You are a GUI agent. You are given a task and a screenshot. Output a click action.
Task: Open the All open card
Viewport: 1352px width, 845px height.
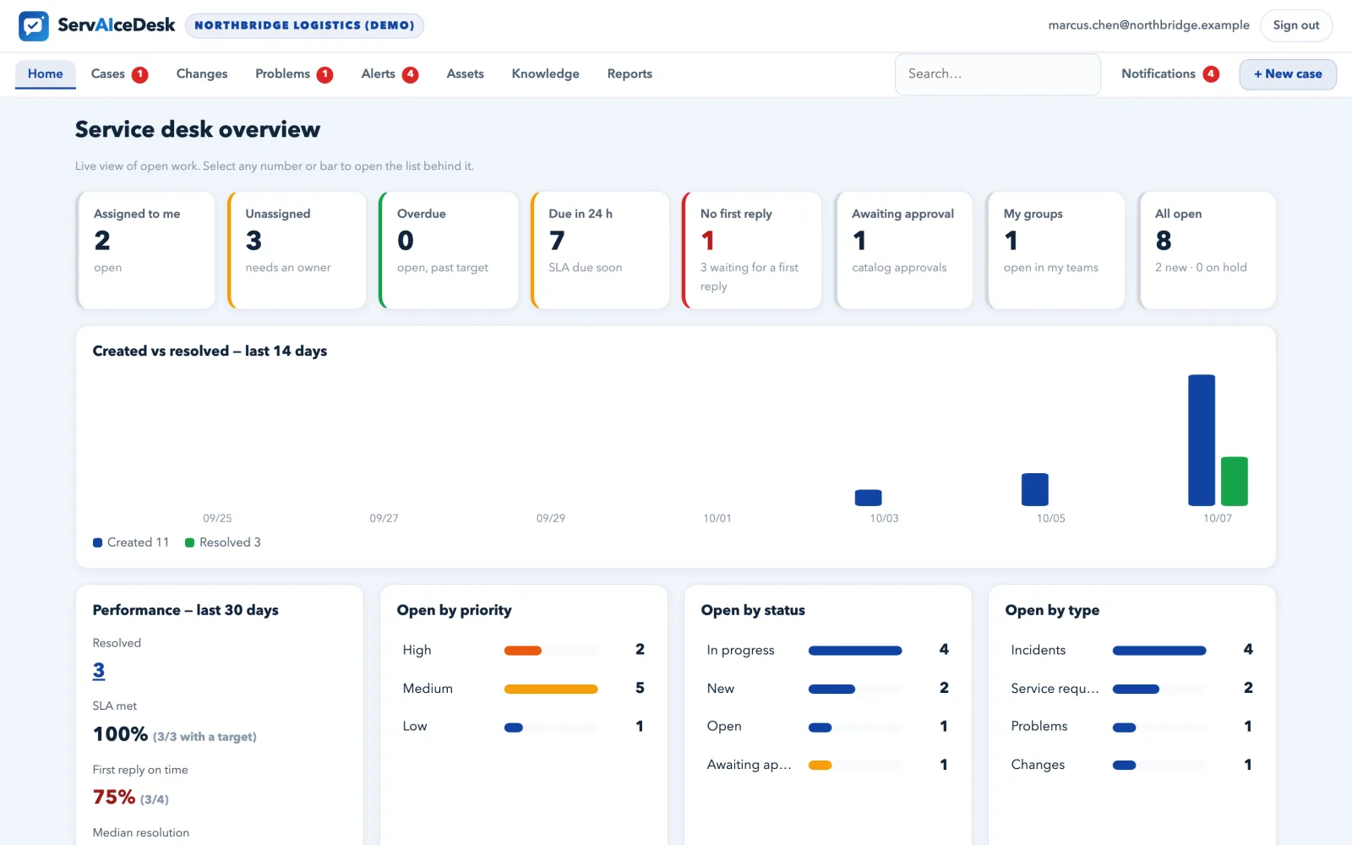click(x=1207, y=250)
